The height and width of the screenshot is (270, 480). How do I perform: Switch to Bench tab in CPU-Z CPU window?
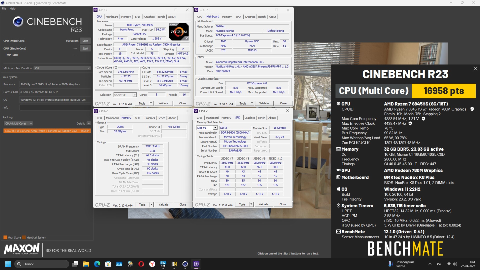161,17
